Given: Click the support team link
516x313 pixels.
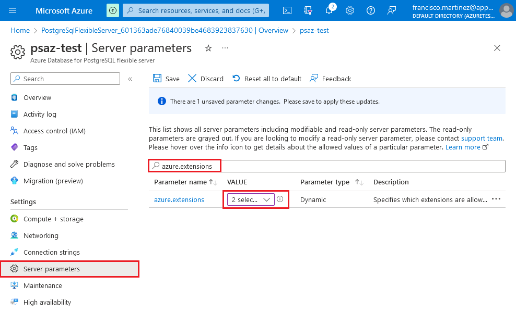Looking at the screenshot, I should click(x=482, y=138).
